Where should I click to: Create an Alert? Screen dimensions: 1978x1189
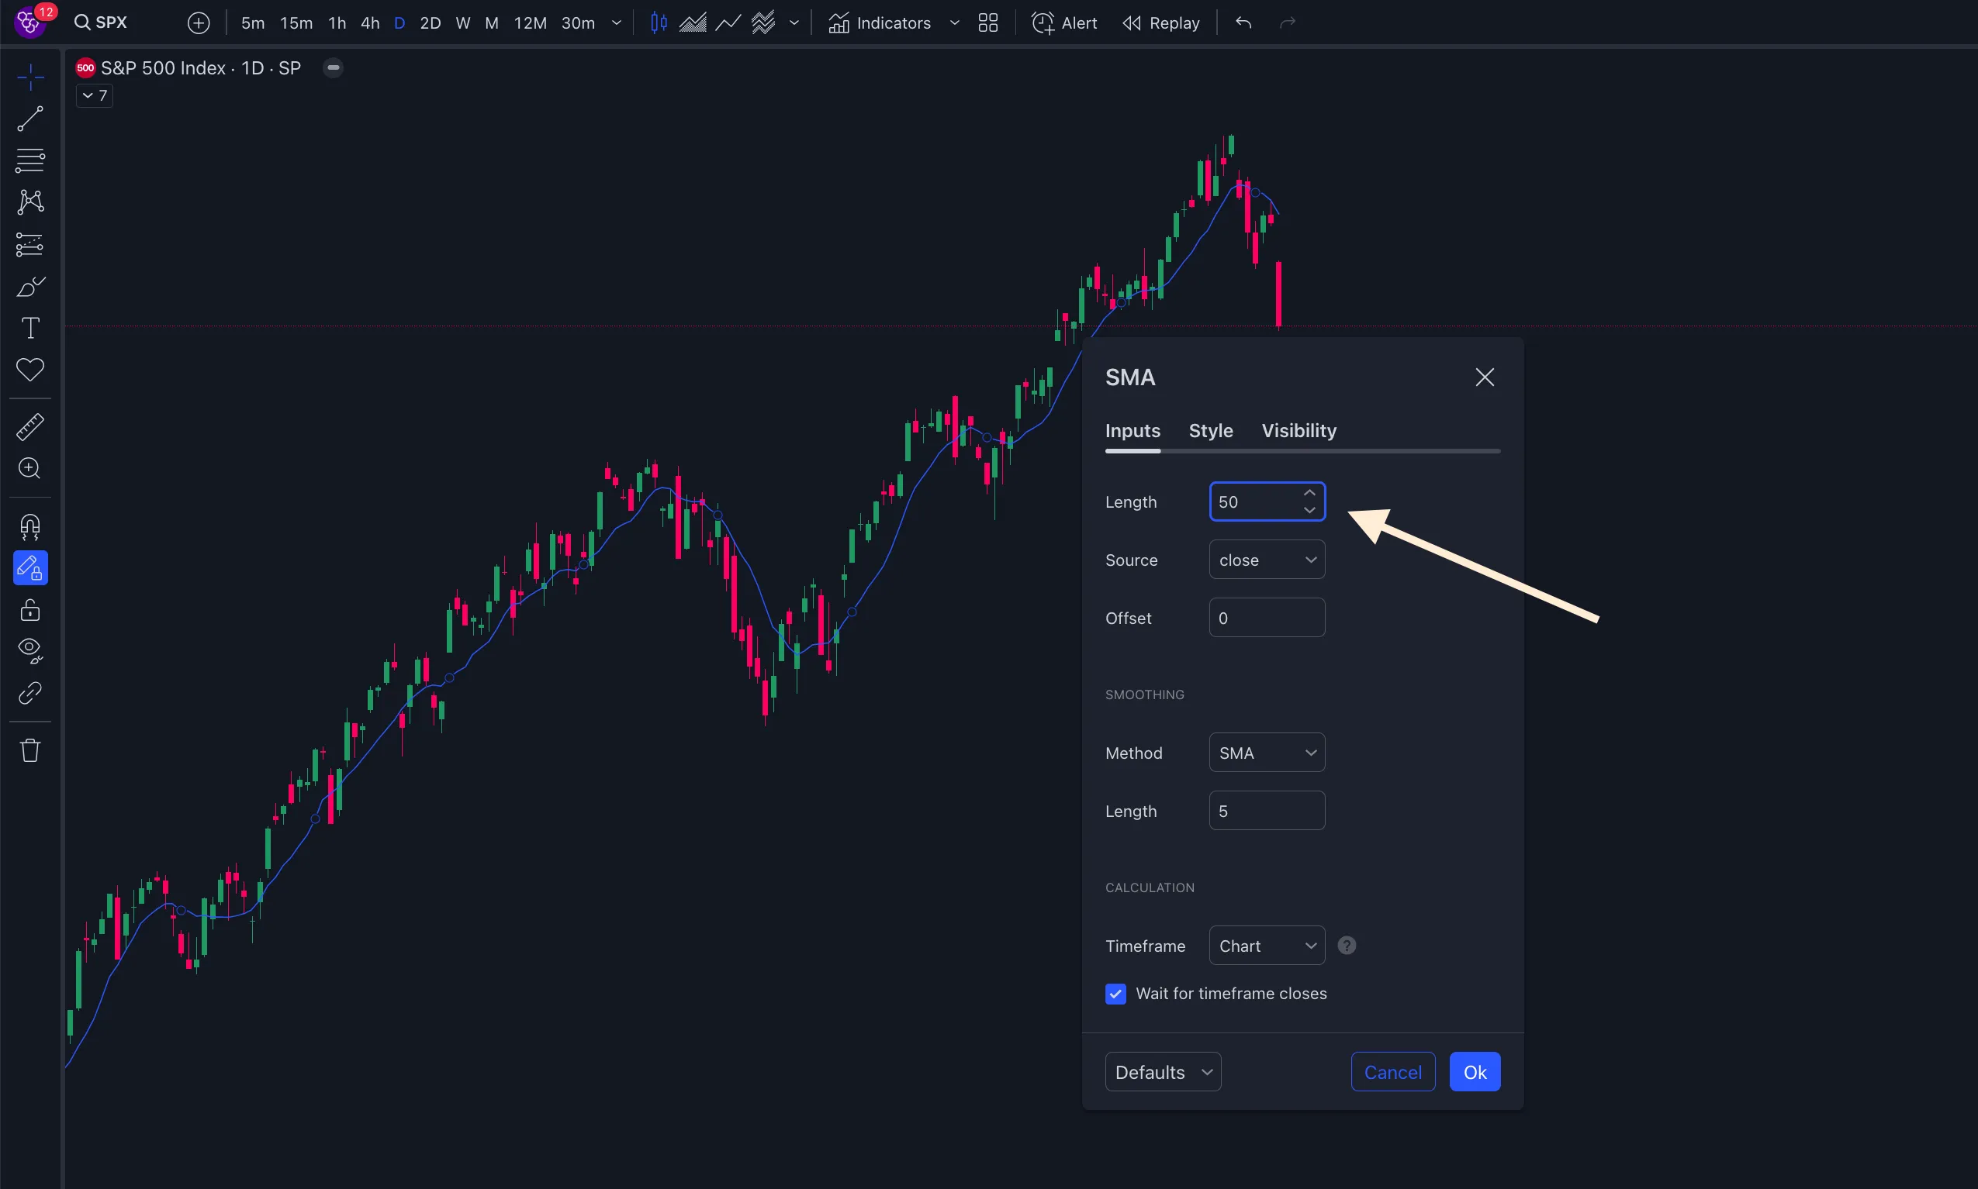(1064, 23)
